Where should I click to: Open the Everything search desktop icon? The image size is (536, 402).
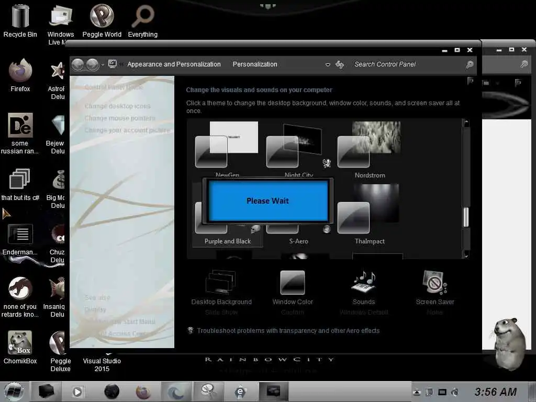142,20
